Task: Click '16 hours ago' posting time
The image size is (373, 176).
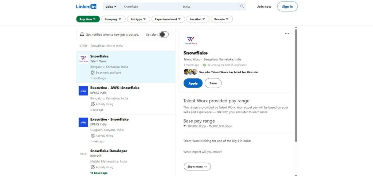Action: point(99,173)
